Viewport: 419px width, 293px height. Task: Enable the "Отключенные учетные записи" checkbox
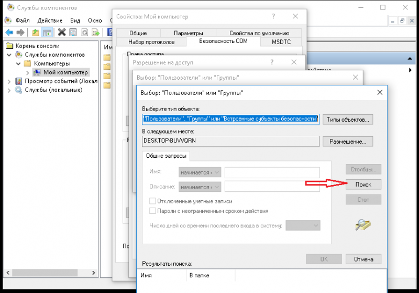tap(153, 201)
